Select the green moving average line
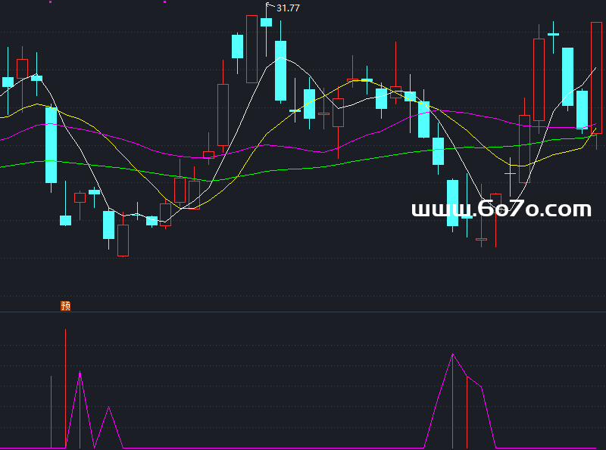 tap(303, 167)
